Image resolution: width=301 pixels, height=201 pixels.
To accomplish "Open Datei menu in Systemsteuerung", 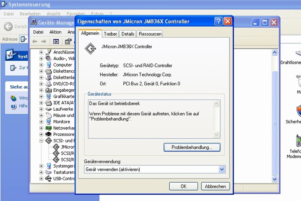I will click(9, 14).
